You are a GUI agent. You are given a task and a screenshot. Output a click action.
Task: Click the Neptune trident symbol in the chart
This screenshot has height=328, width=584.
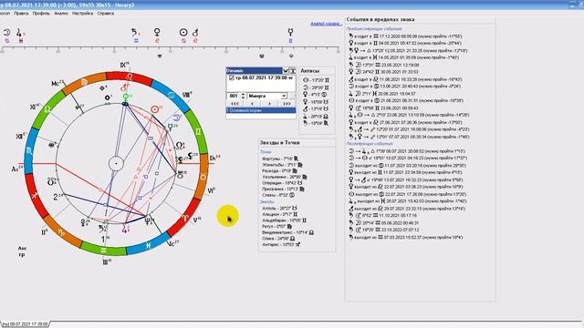pyautogui.click(x=148, y=221)
